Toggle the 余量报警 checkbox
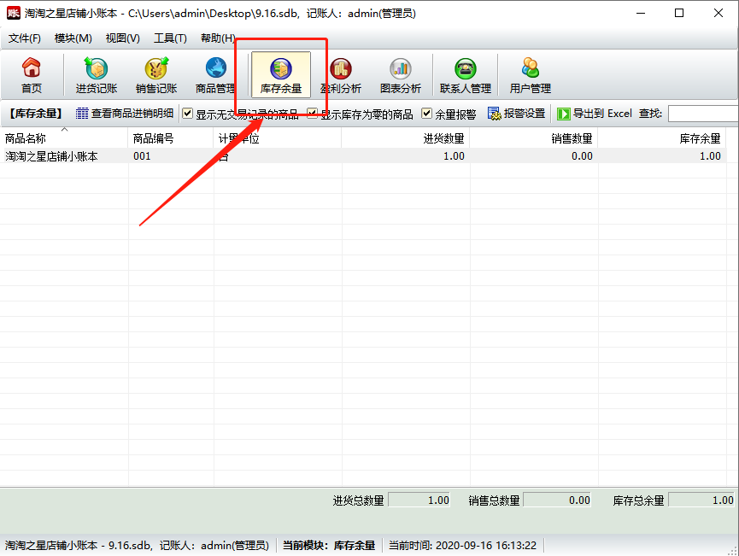The image size is (739, 556). (x=426, y=114)
